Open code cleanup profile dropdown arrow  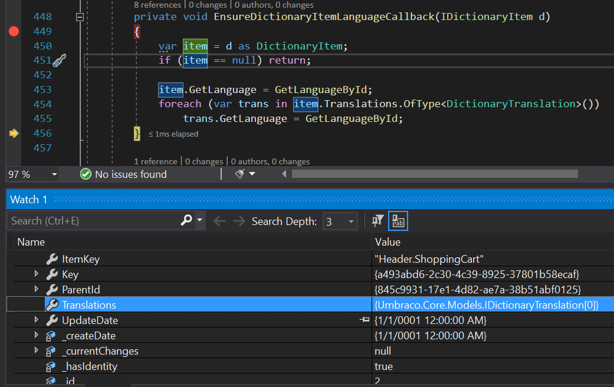(x=252, y=174)
